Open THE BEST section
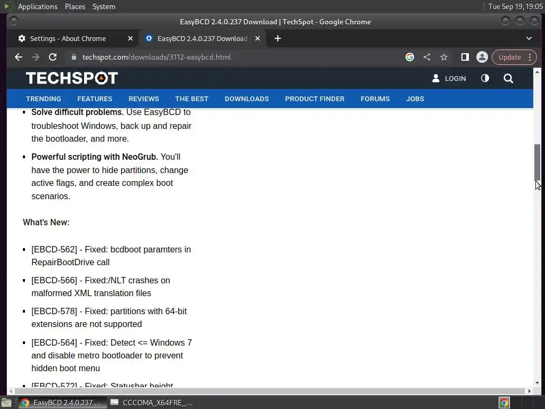This screenshot has width=545, height=409. (192, 99)
